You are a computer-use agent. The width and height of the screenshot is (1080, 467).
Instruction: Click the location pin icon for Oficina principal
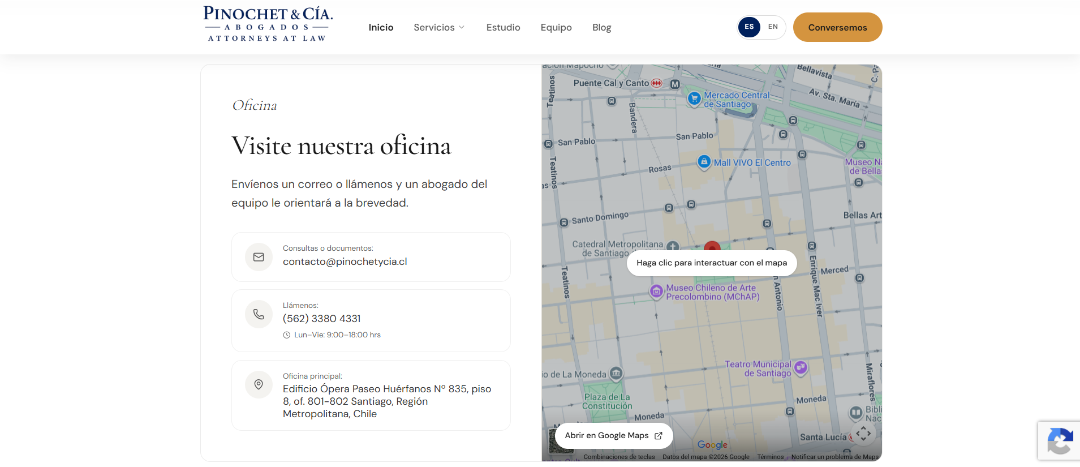click(x=259, y=385)
